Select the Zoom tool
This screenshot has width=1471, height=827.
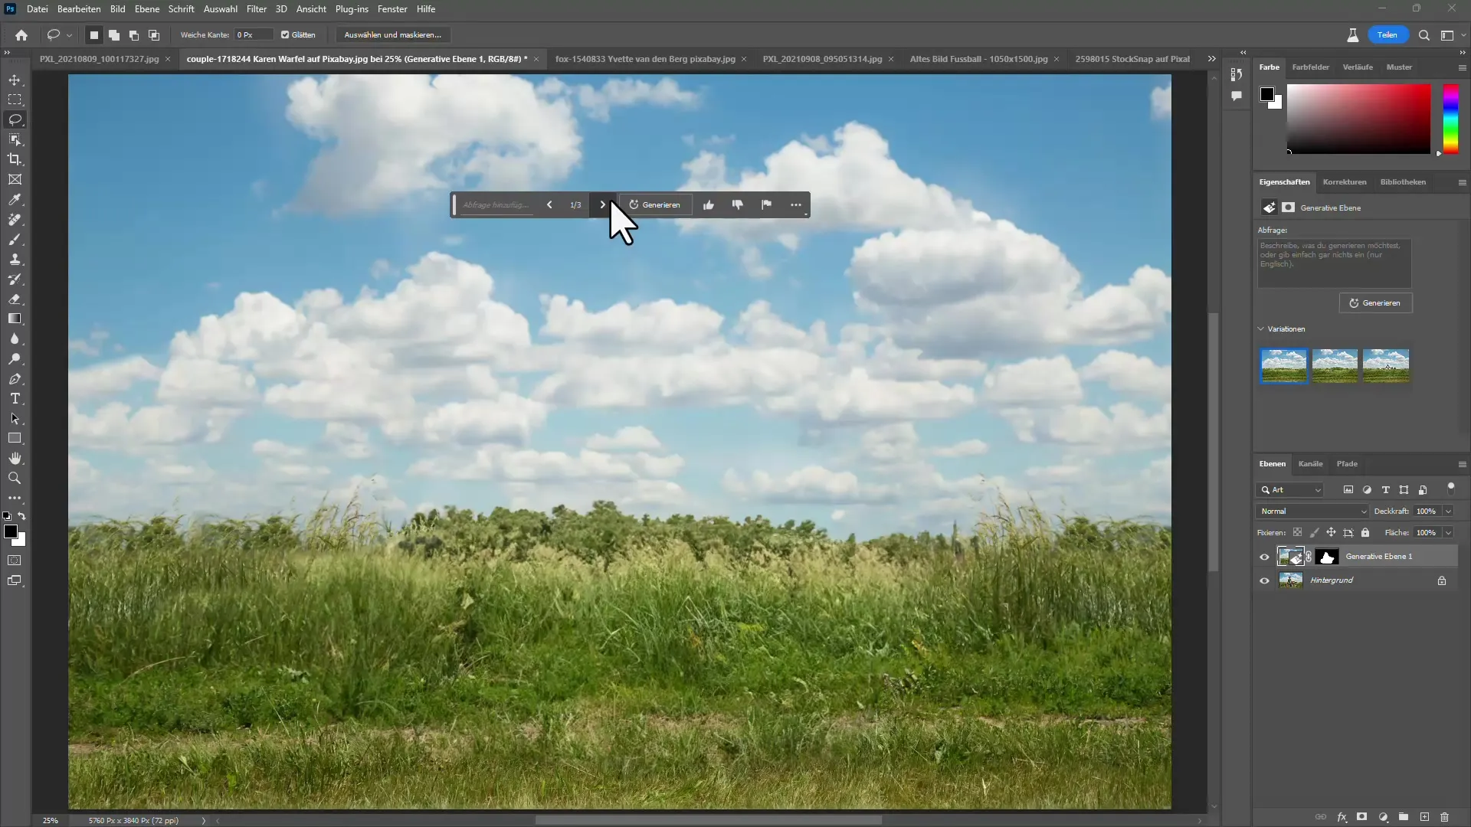pos(15,479)
